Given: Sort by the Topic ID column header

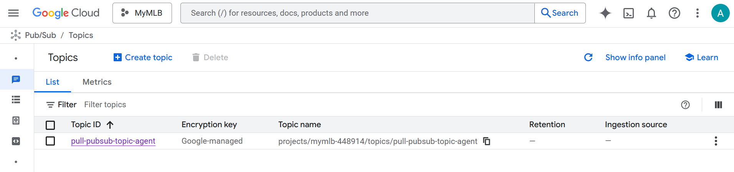Looking at the screenshot, I should pyautogui.click(x=86, y=124).
